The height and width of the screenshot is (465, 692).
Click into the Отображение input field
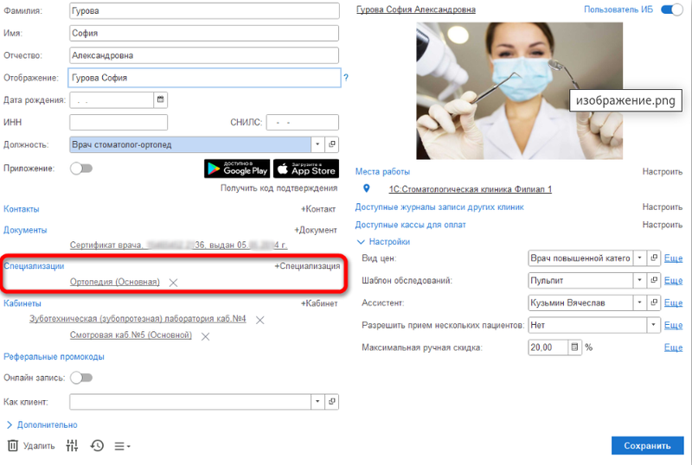coord(204,78)
